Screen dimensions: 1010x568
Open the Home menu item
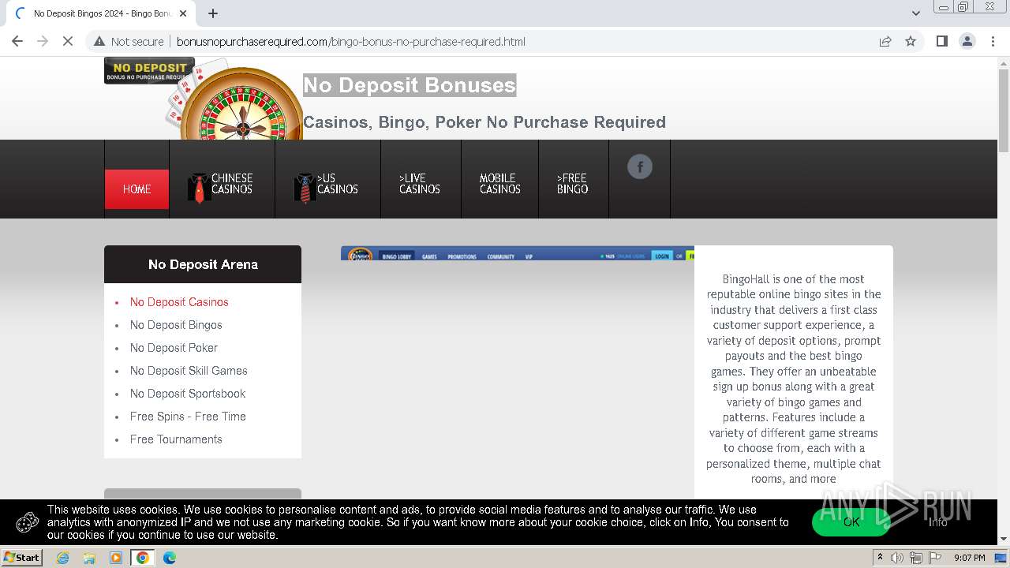pyautogui.click(x=137, y=189)
